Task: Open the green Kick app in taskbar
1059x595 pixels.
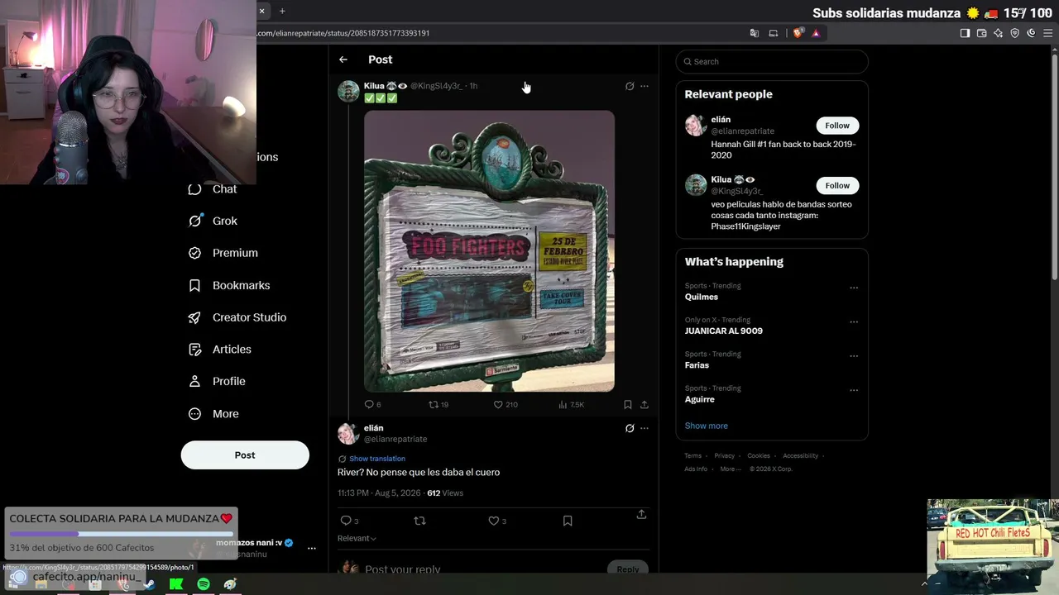Action: click(176, 584)
